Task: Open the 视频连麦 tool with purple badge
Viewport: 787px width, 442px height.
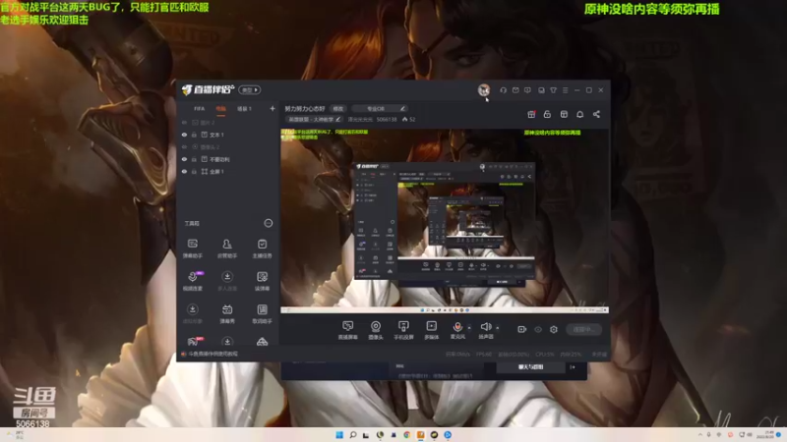Action: (192, 281)
